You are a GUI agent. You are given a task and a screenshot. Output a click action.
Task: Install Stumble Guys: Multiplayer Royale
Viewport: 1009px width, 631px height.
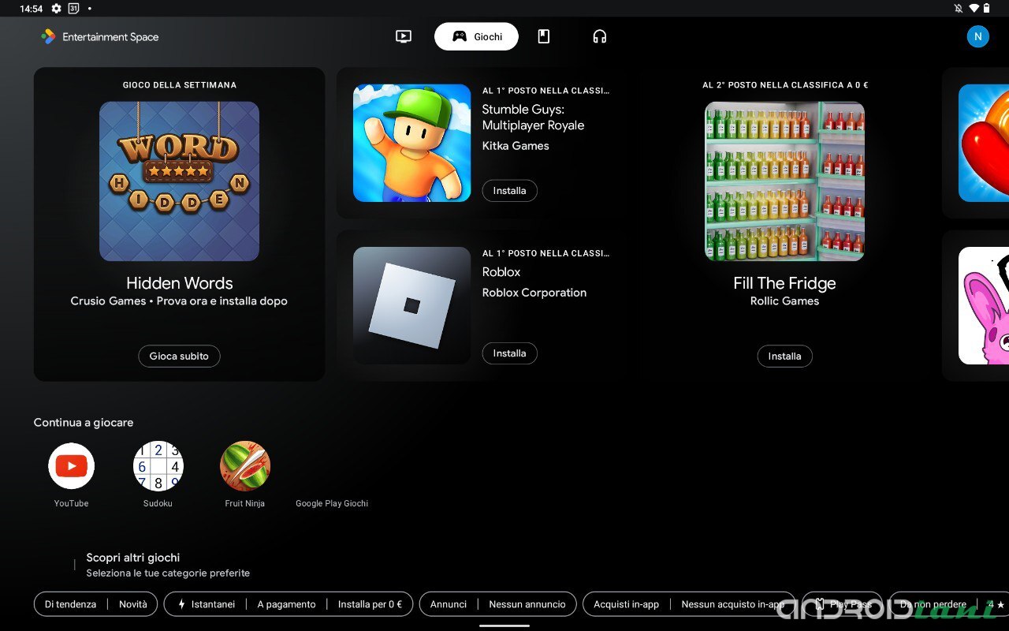(x=509, y=191)
